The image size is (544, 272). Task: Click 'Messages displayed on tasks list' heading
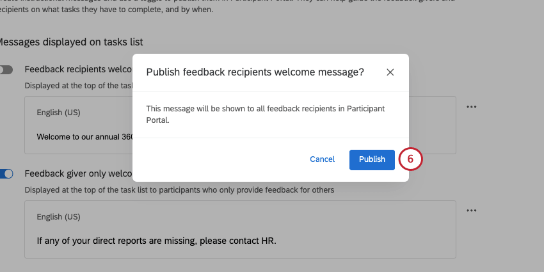[x=70, y=42]
